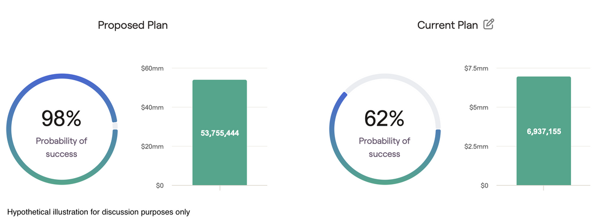Click the green bar labeled 6,937,155
This screenshot has width=596, height=222.
click(543, 131)
